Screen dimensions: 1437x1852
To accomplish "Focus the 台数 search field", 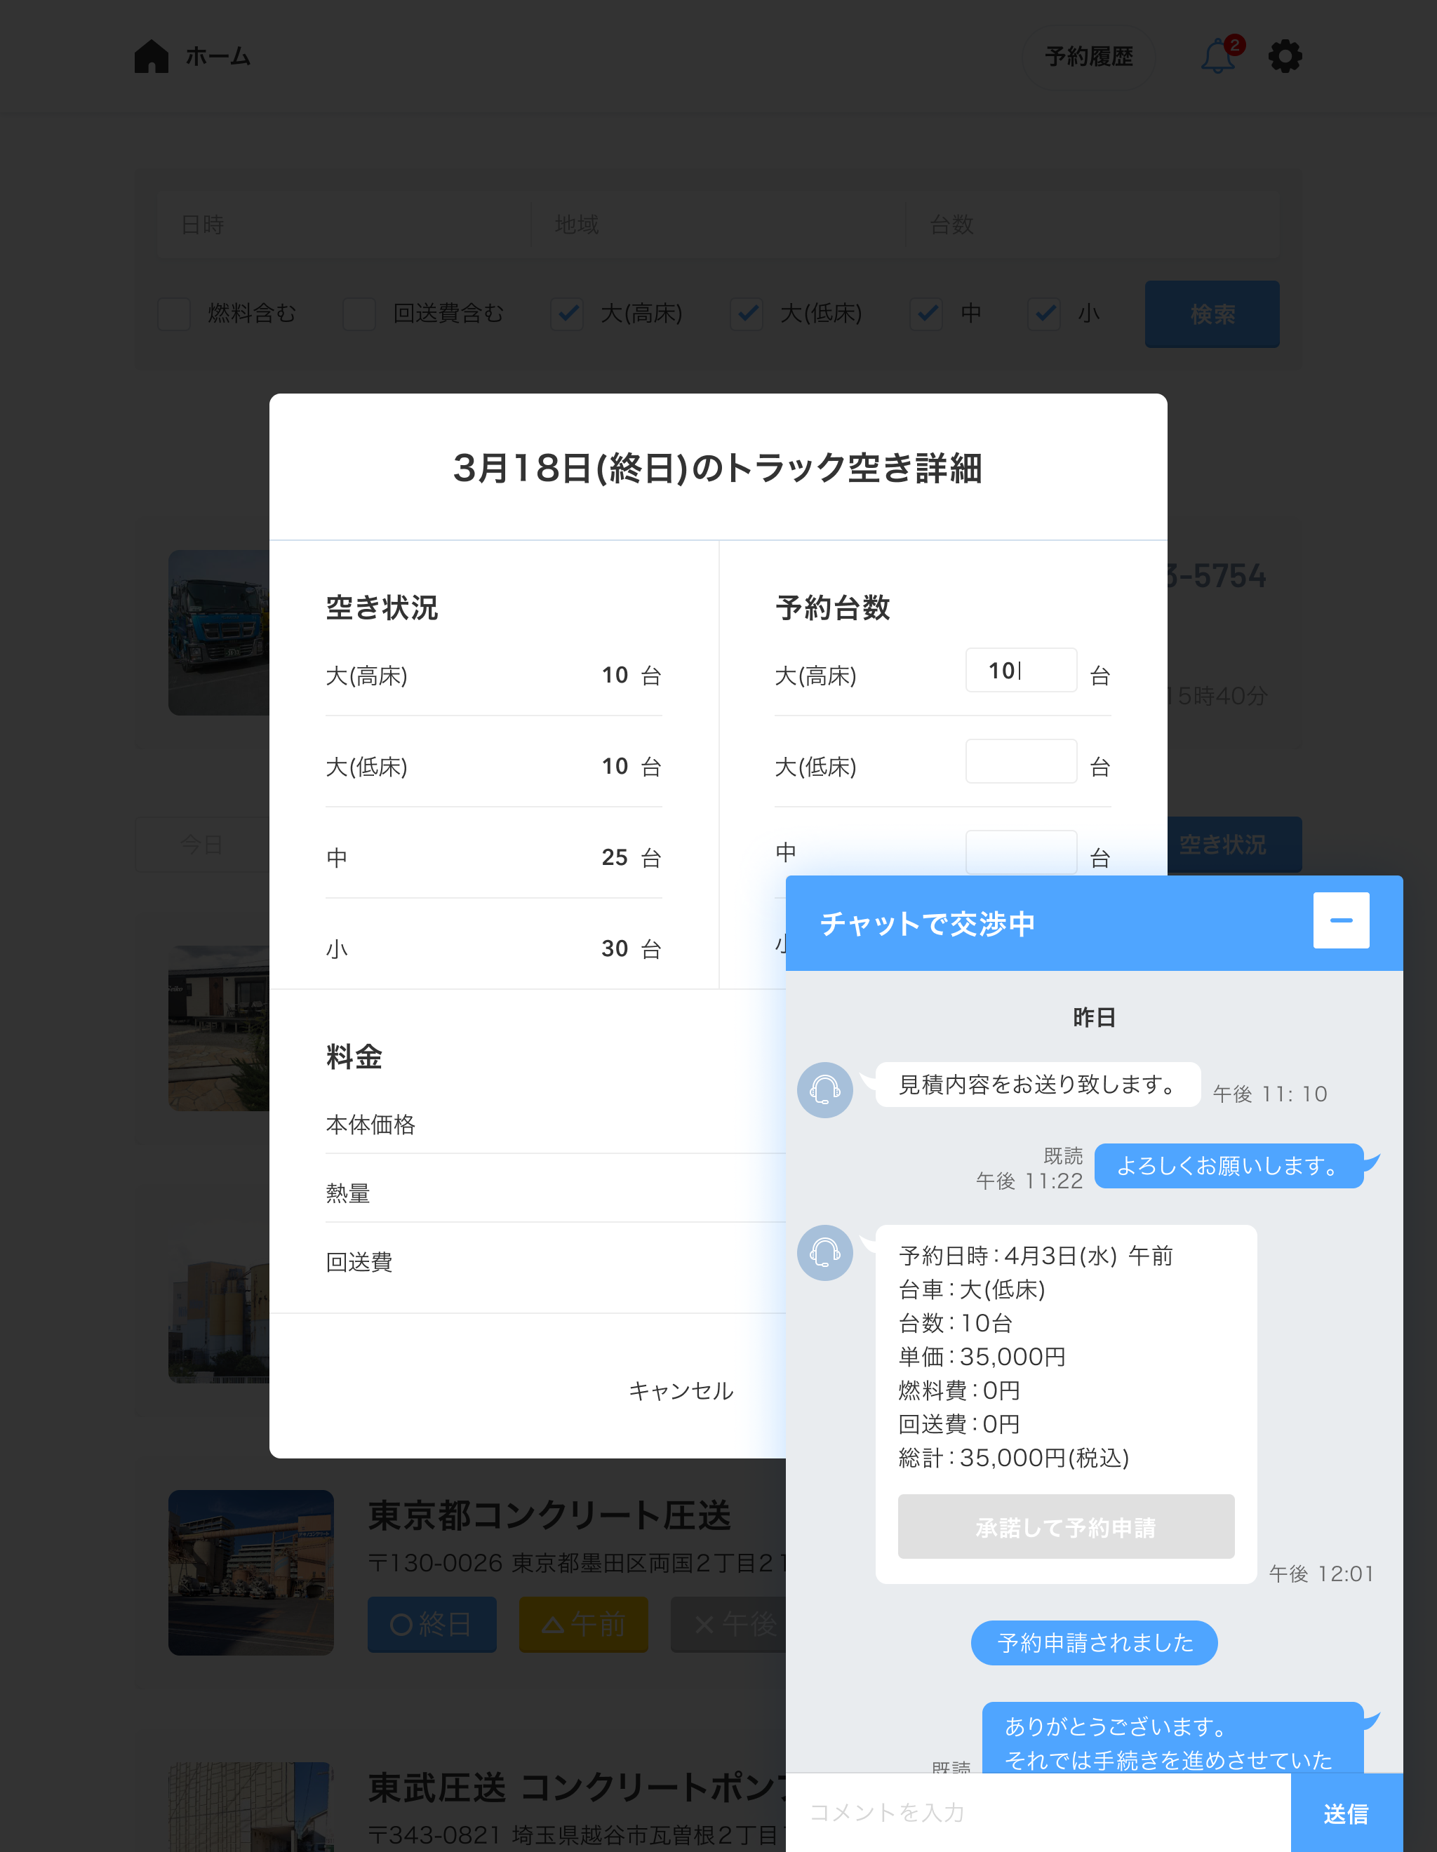I will pos(1092,224).
